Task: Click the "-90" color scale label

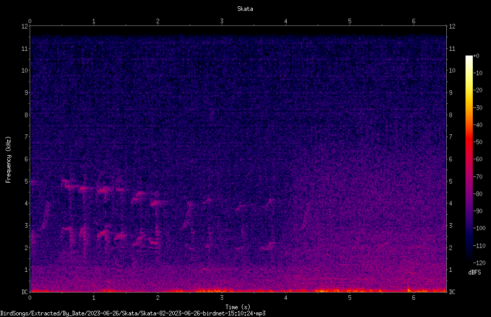Action: (x=477, y=211)
